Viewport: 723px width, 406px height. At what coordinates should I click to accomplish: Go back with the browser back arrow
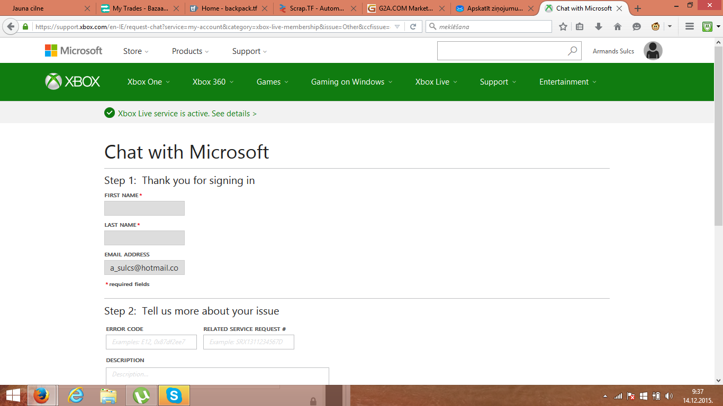[x=11, y=26]
